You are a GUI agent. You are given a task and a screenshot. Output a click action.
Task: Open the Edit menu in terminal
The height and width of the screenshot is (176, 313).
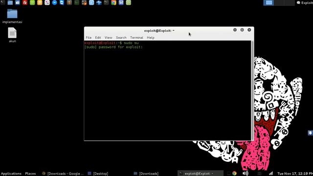point(98,38)
